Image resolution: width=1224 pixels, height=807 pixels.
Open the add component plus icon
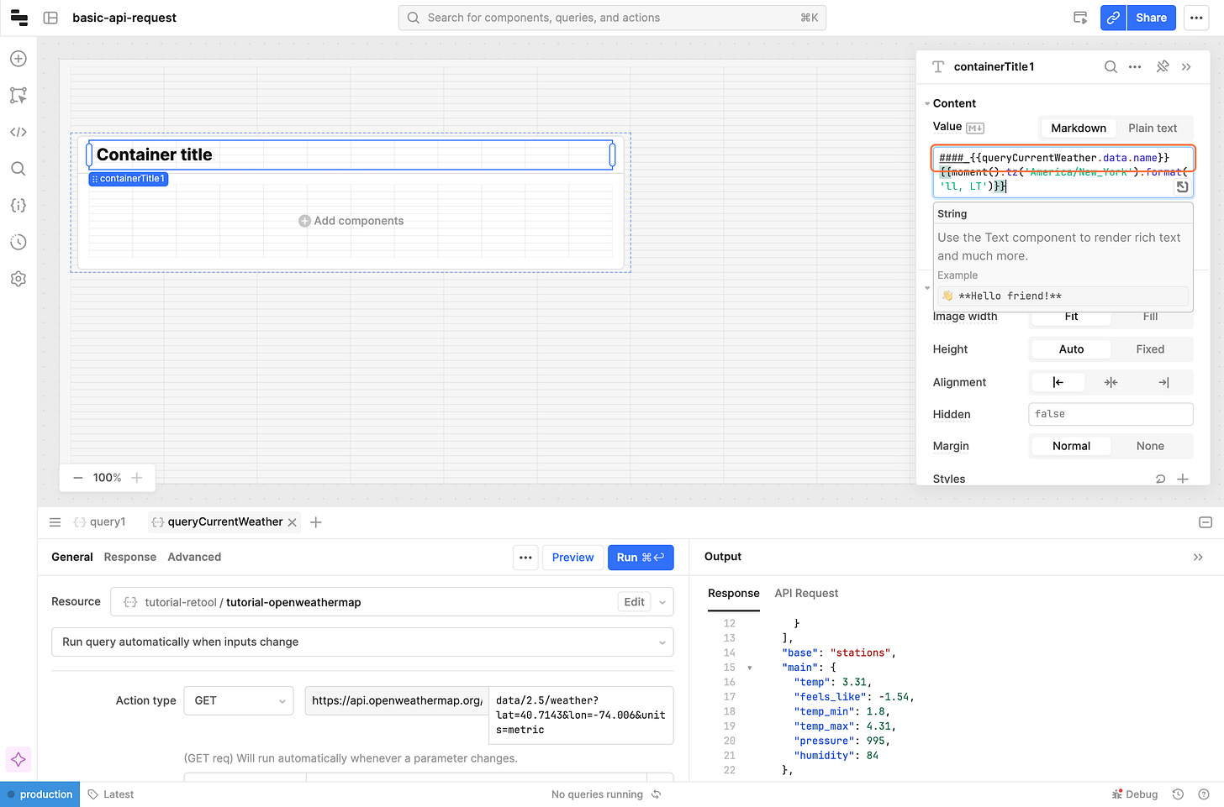point(18,59)
